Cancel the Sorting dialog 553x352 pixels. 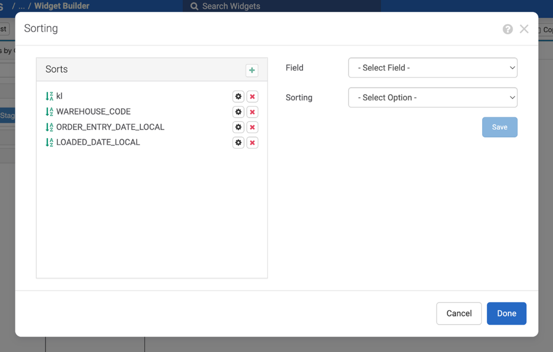click(x=458, y=313)
